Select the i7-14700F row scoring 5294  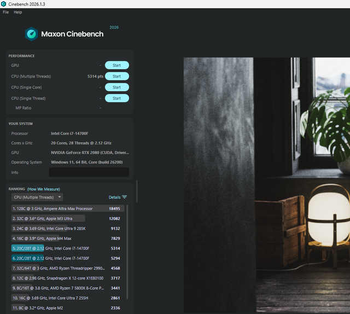pyautogui.click(x=68, y=258)
